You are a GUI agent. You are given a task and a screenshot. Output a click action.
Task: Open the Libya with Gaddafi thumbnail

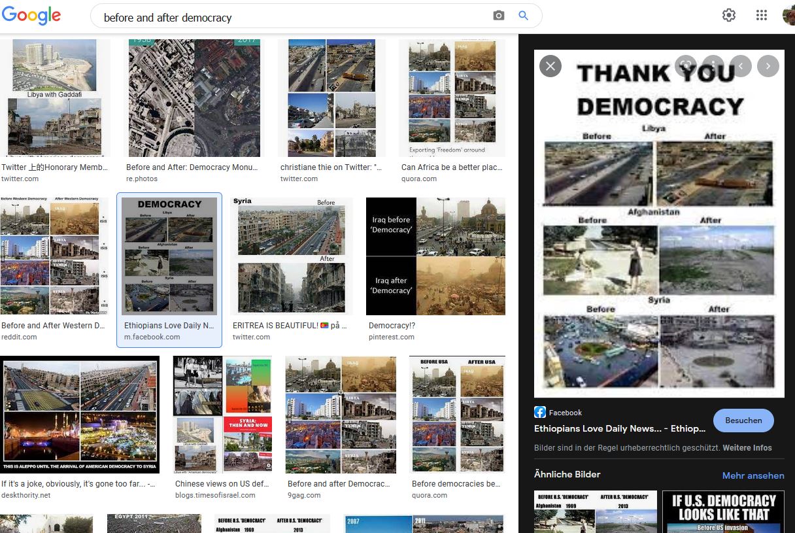click(x=55, y=97)
